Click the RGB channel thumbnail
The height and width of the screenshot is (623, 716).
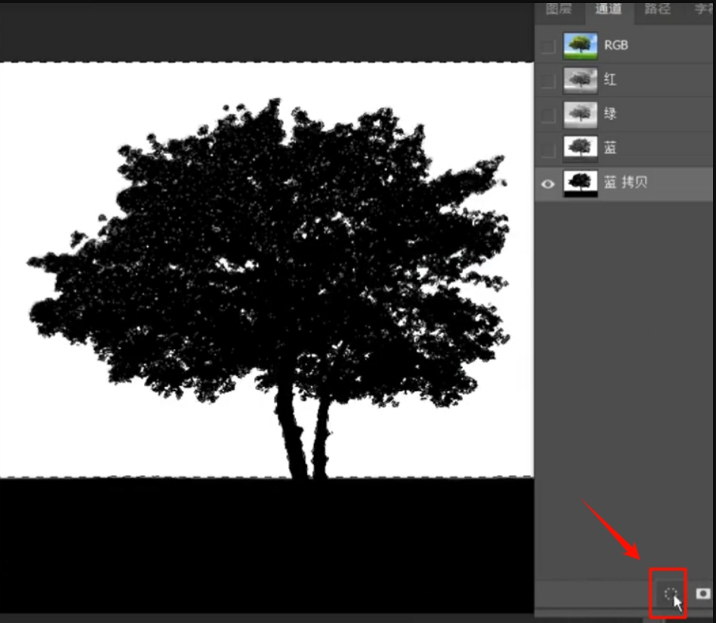(x=580, y=46)
